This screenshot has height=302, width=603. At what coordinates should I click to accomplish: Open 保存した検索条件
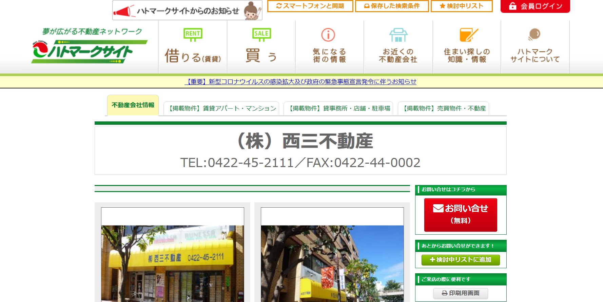click(392, 6)
